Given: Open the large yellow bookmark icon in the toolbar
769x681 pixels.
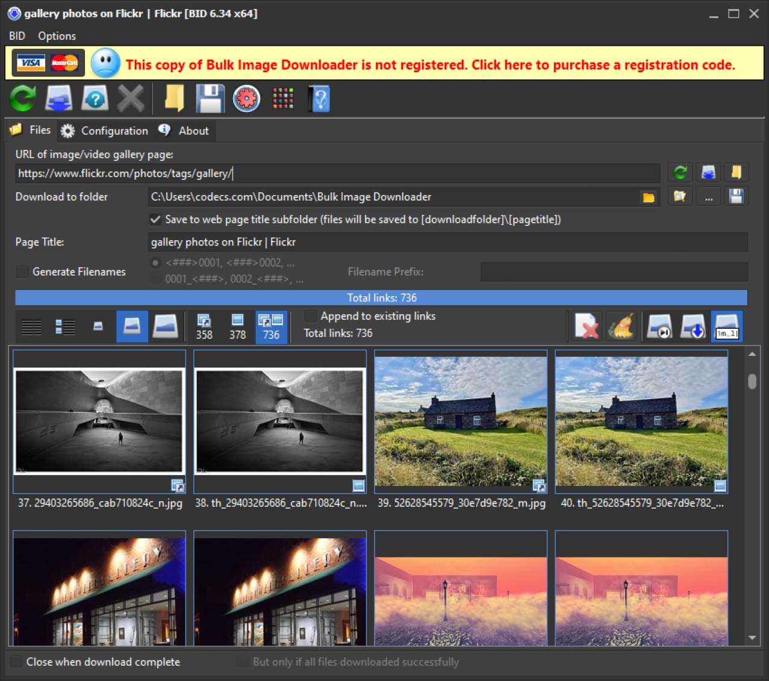Looking at the screenshot, I should coord(174,98).
